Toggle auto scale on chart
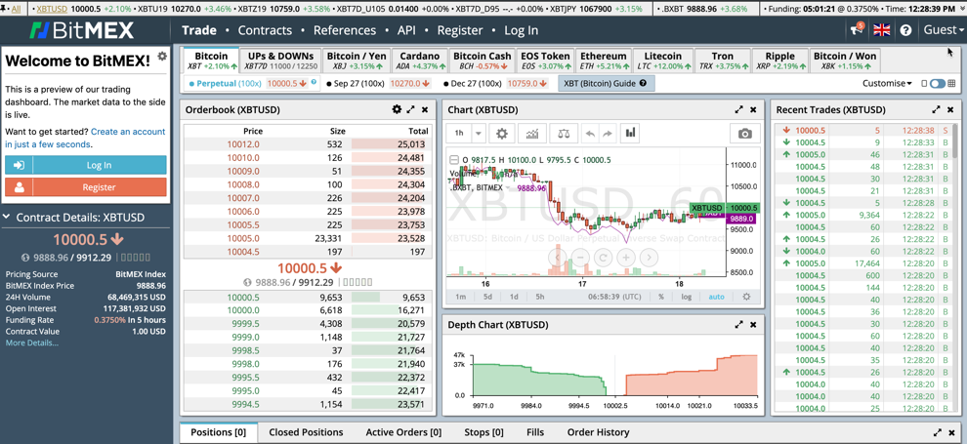Image resolution: width=967 pixels, height=444 pixels. pyautogui.click(x=716, y=297)
